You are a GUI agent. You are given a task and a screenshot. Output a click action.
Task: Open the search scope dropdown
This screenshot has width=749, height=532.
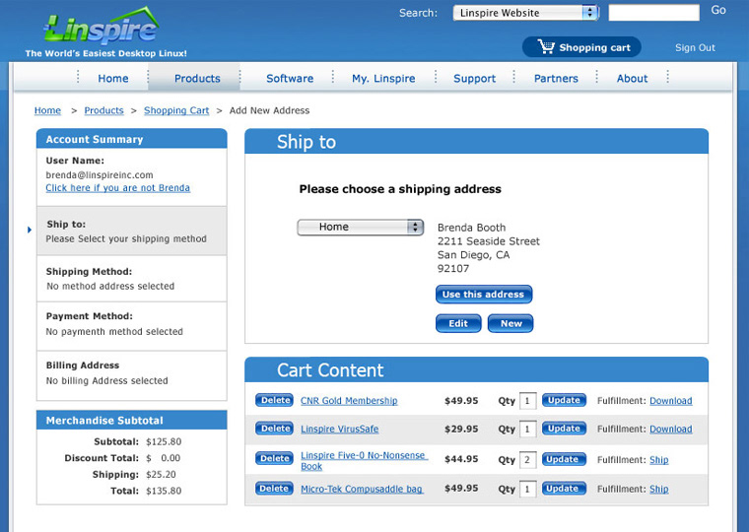[526, 13]
